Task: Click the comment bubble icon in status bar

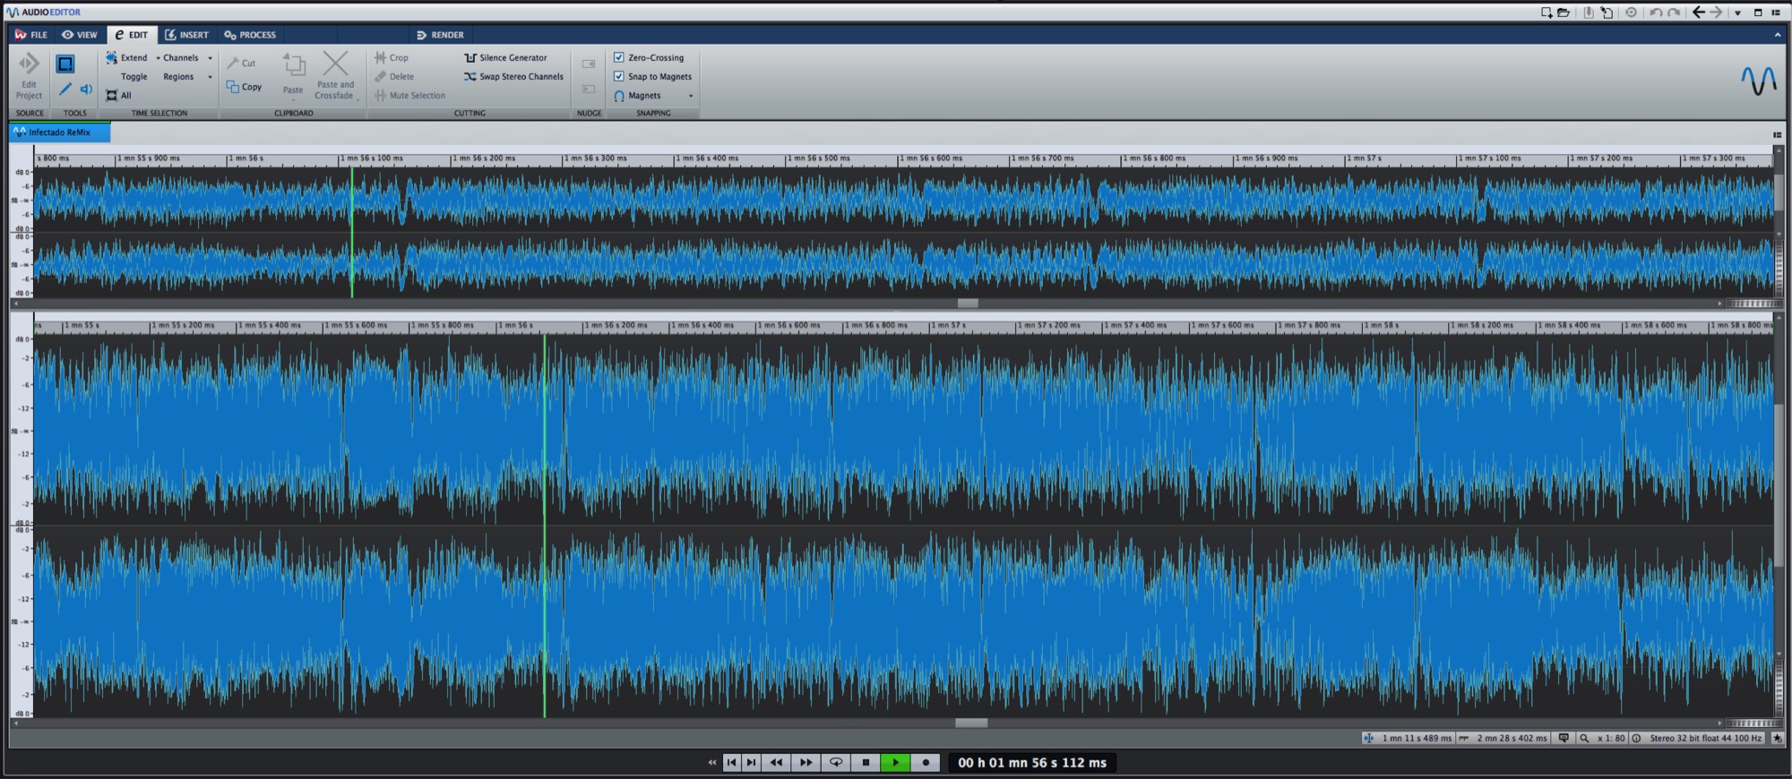Action: [x=1564, y=738]
